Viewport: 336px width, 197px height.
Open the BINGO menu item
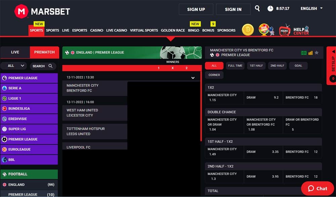pos(194,31)
